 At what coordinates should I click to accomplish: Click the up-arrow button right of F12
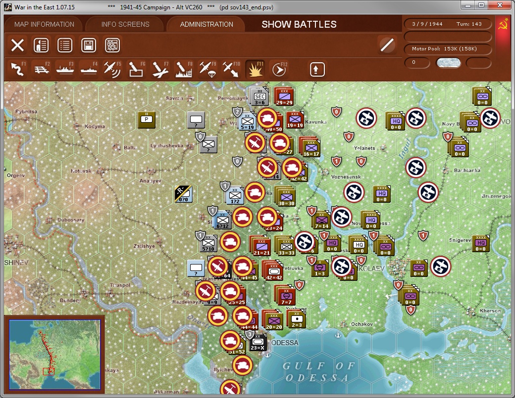click(x=317, y=69)
